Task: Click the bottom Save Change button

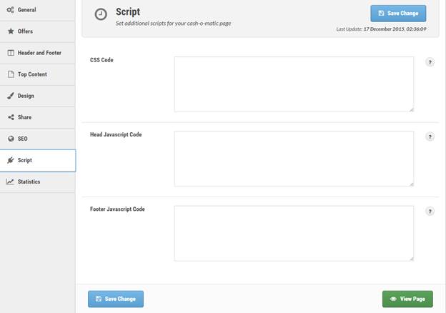Action: click(x=116, y=299)
